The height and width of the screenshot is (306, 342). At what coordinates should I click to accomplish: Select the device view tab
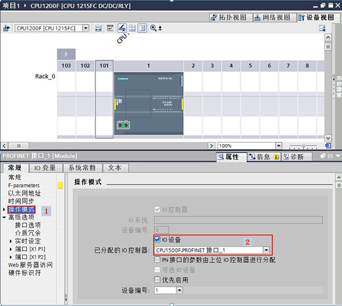[x=318, y=17]
